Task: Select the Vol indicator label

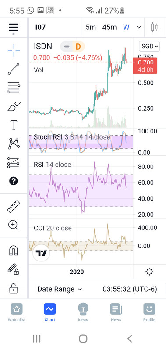Action: (39, 70)
